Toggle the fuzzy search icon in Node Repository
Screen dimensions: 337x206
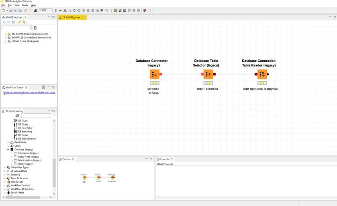click(17, 116)
